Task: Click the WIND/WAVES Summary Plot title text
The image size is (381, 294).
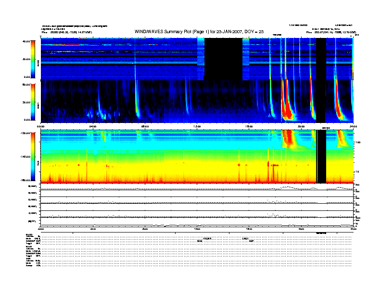Action: point(199,32)
